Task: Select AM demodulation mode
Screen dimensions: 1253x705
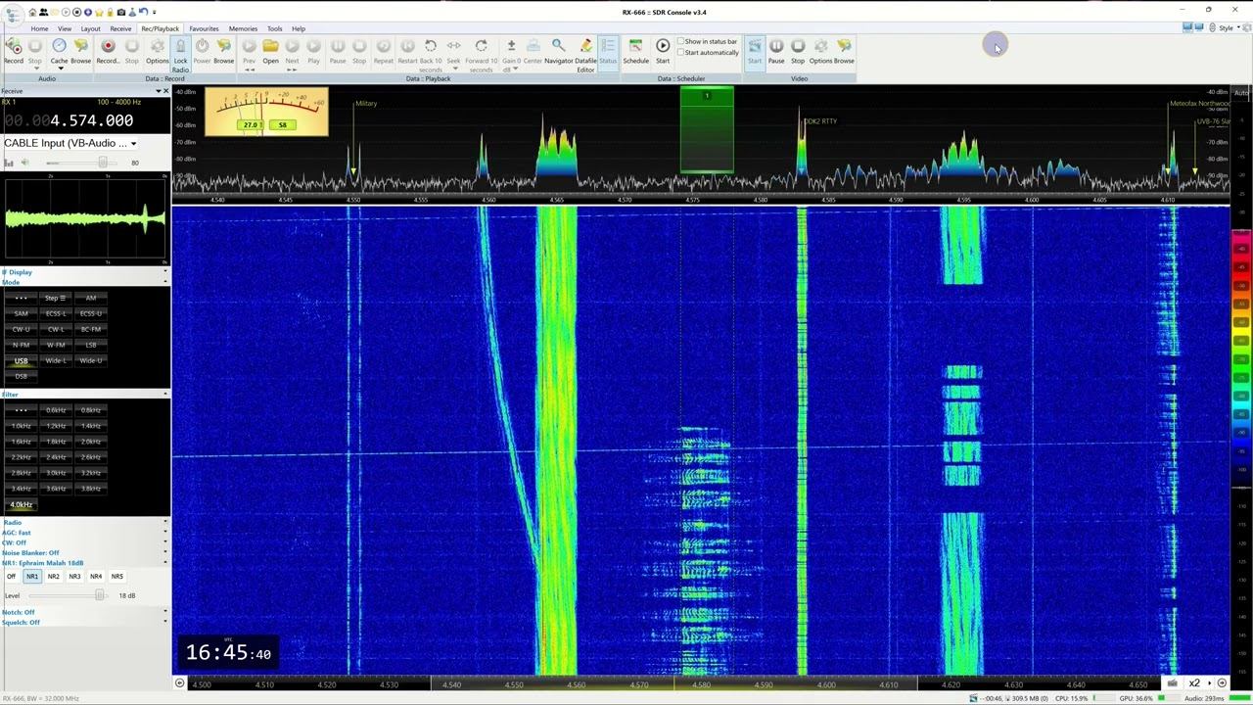Action: coord(91,298)
